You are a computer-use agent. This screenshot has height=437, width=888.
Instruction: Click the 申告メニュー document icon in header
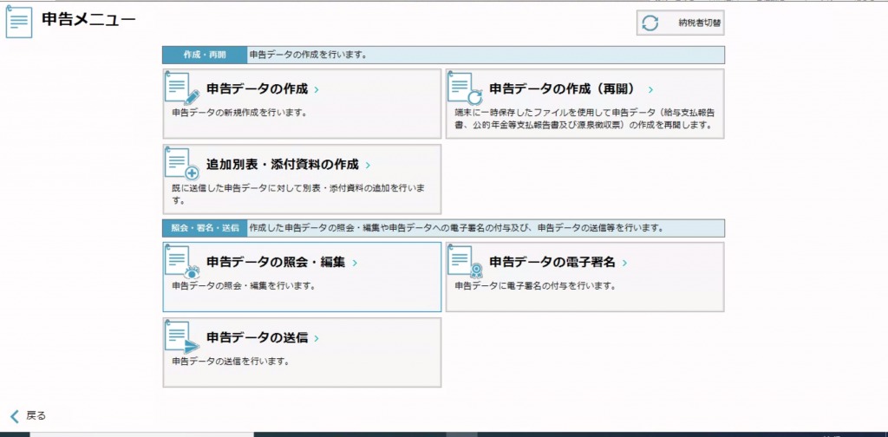(19, 22)
